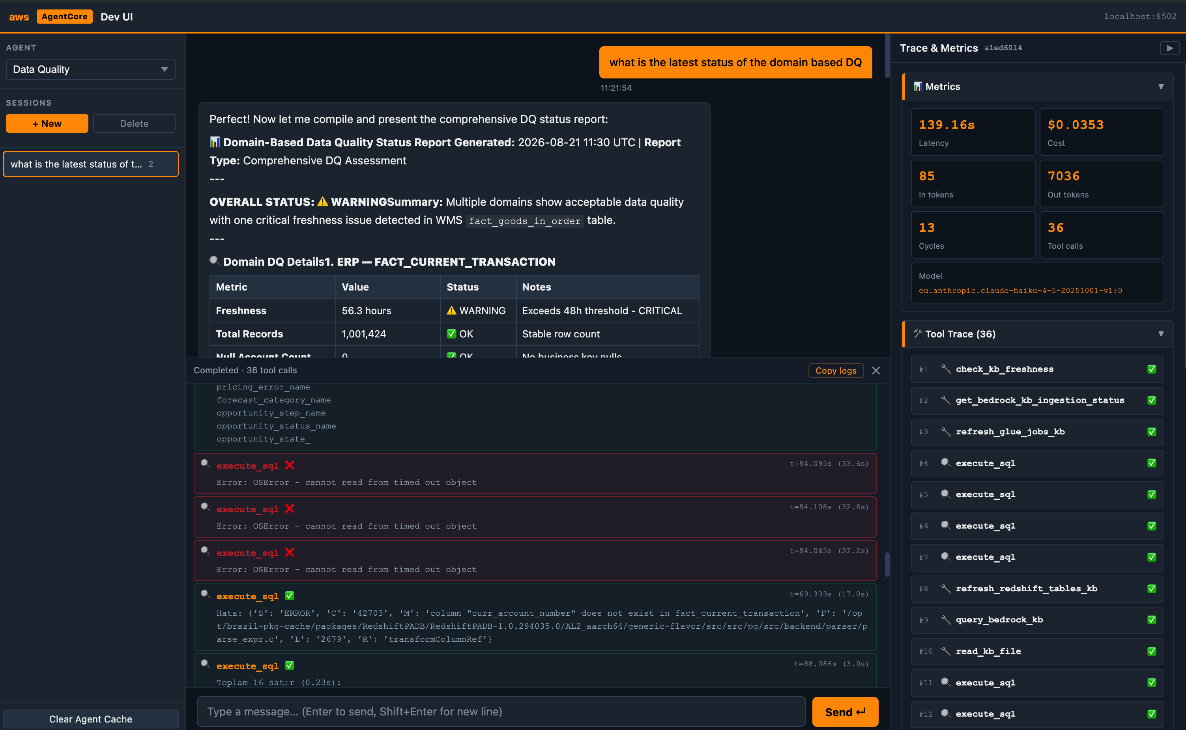1186x730 pixels.
Task: Click the model name eu.anthropic.claude-haiku text
Action: coord(1020,291)
